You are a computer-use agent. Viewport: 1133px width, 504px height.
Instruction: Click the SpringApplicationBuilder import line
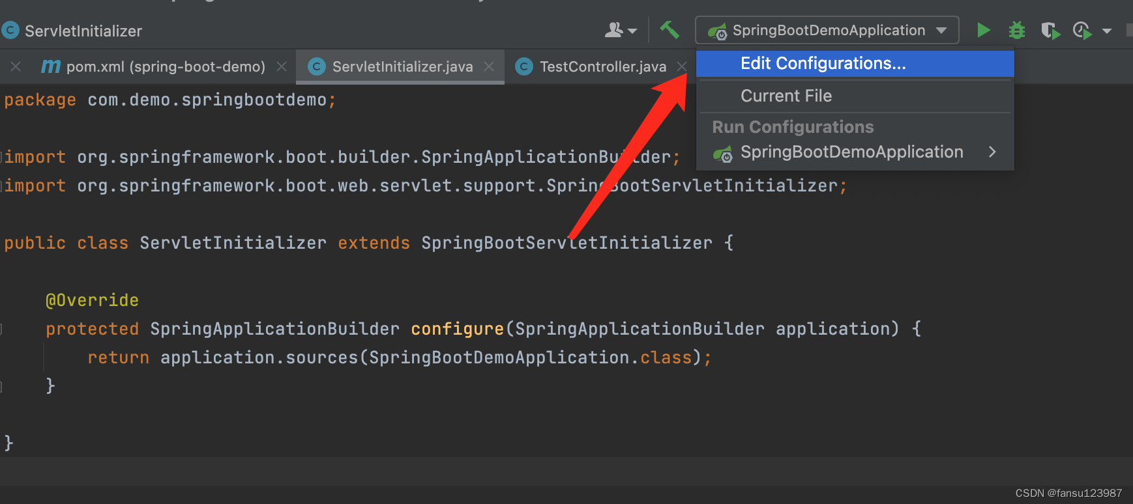click(342, 157)
